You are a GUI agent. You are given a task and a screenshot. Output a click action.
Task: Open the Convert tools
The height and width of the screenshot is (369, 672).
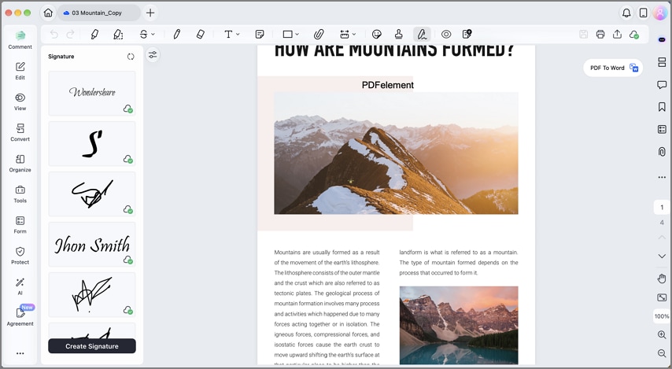[x=20, y=132]
